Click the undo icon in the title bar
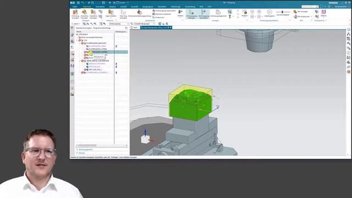Viewport: 352px width, 198px height. pos(82,3)
